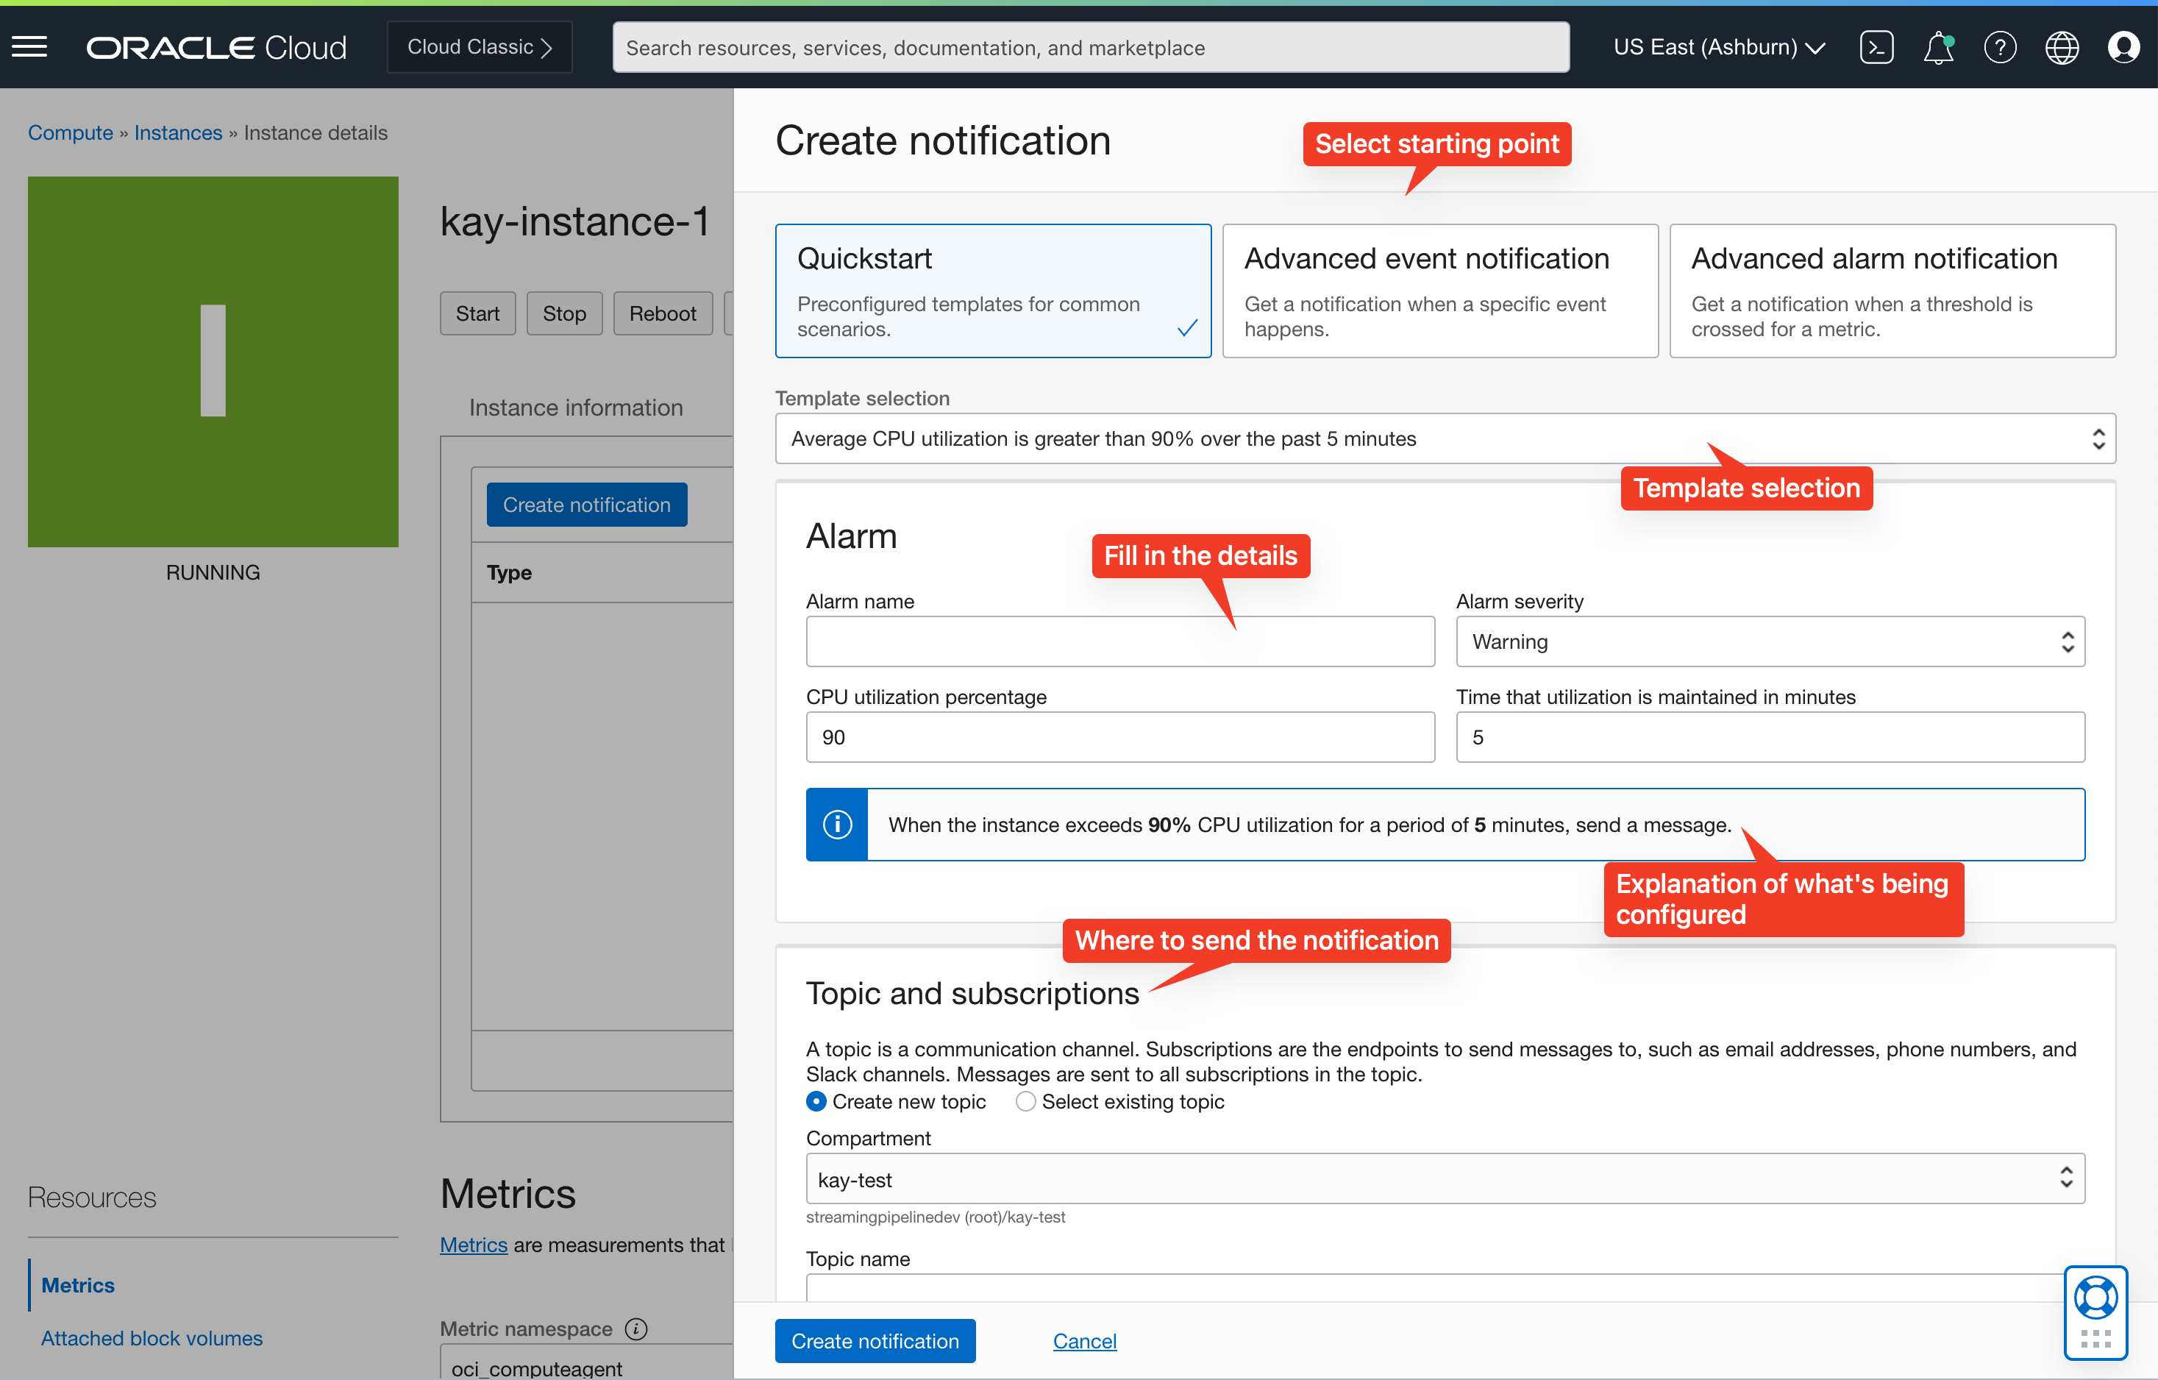This screenshot has height=1380, width=2158.
Task: Click the info icon beside Metric namespace
Action: 636,1329
